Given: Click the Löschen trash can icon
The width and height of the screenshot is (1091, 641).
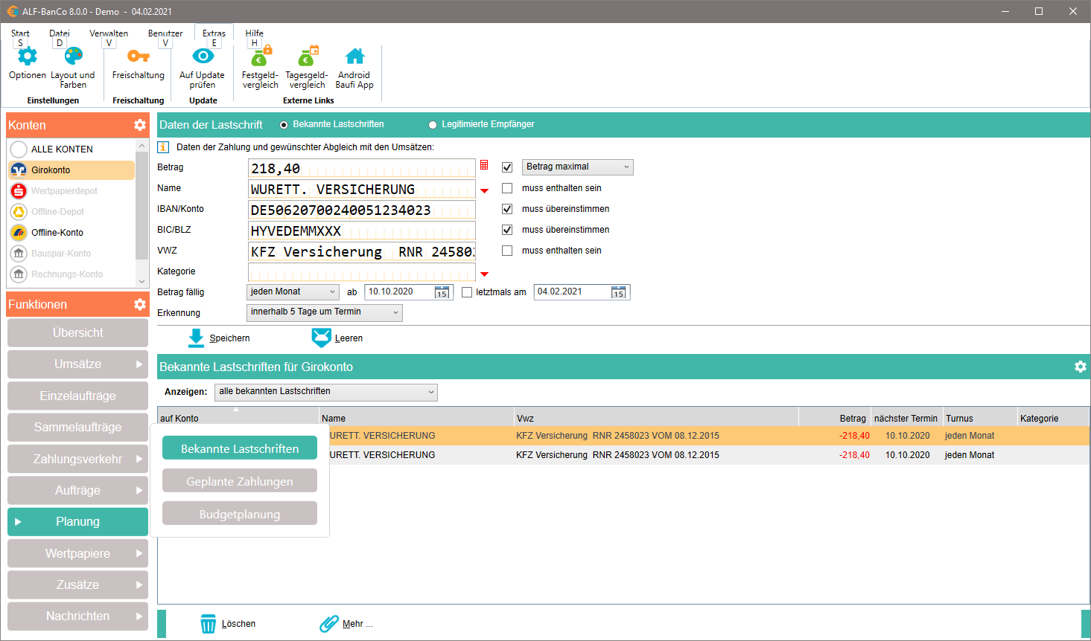Looking at the screenshot, I should (209, 624).
